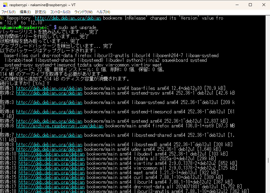Viewport: 270px width, 193px height.
Task: Click the 取得:1 base-files debian link
Action: coord(49,88)
